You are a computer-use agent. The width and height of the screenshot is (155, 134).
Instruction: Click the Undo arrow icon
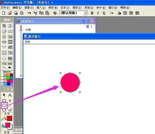click(29, 13)
